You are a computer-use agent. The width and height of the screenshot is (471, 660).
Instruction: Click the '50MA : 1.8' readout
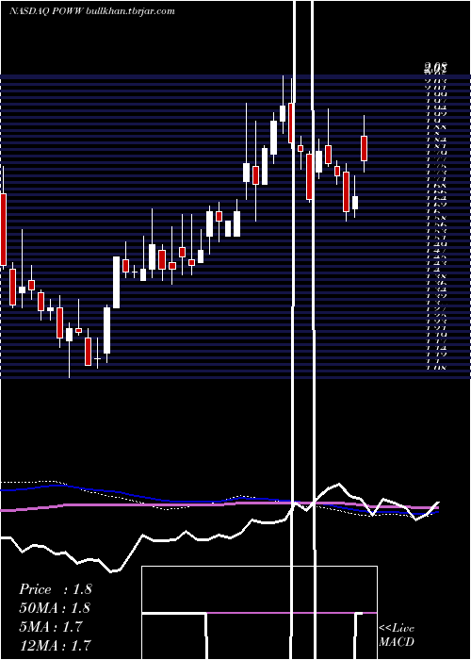55,608
